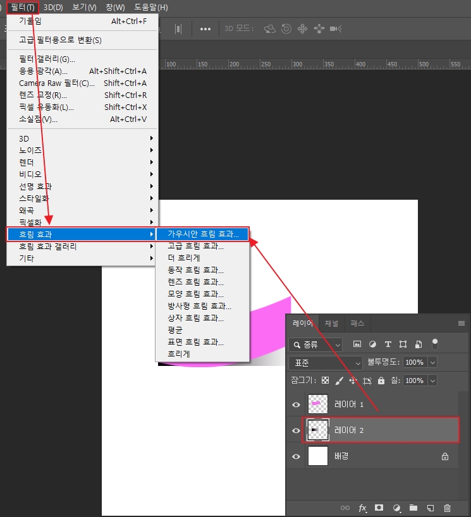The width and height of the screenshot is (471, 517).
Task: Click 레이어 1 thumbnail
Action: click(x=318, y=404)
